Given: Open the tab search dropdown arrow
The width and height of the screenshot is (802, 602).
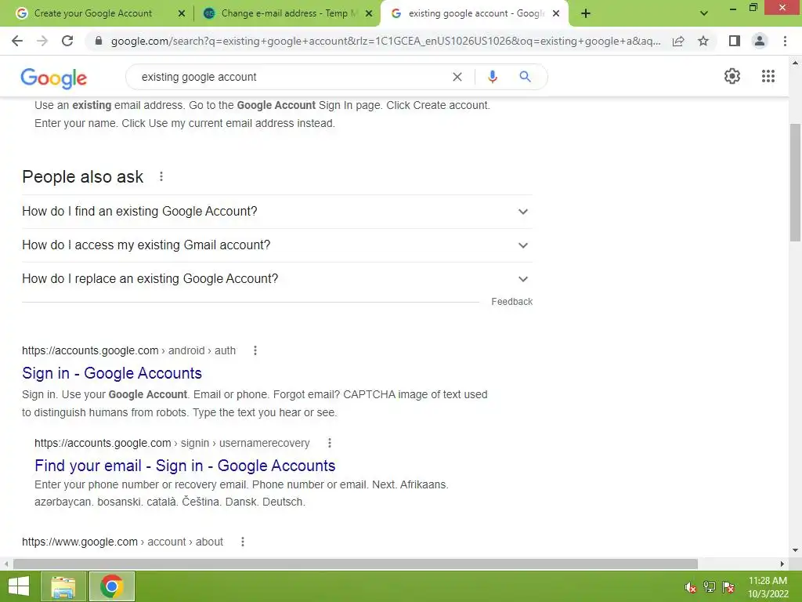Looking at the screenshot, I should (704, 13).
